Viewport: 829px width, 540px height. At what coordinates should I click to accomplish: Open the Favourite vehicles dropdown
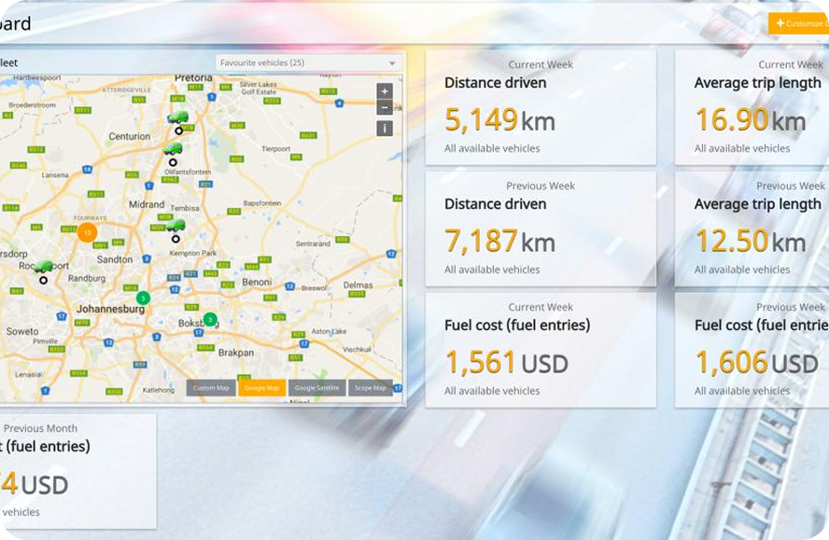pyautogui.click(x=307, y=63)
